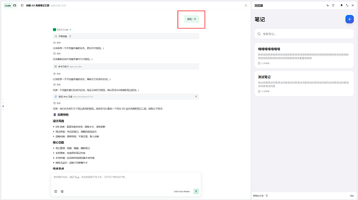Click the element picker cursor icon in browser panel
Viewport: 358px width, 200px height.
327,6
